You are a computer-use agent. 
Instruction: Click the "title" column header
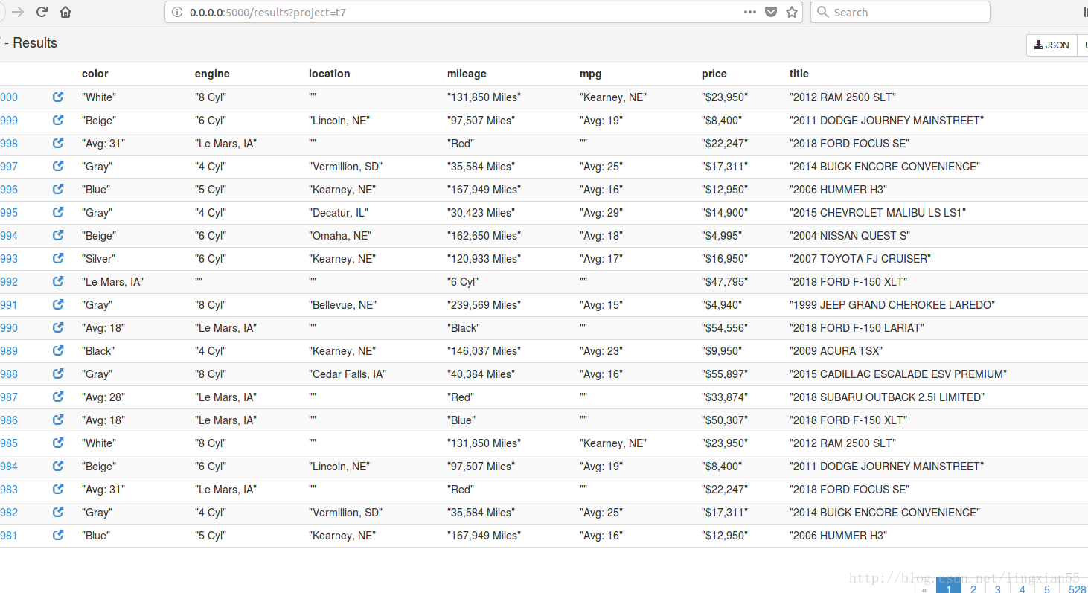coord(799,74)
